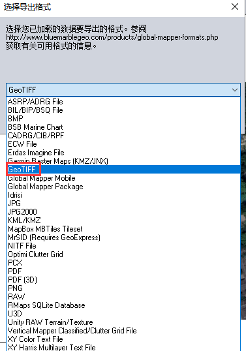Close the export format dialog

pyautogui.click(x=235, y=7)
